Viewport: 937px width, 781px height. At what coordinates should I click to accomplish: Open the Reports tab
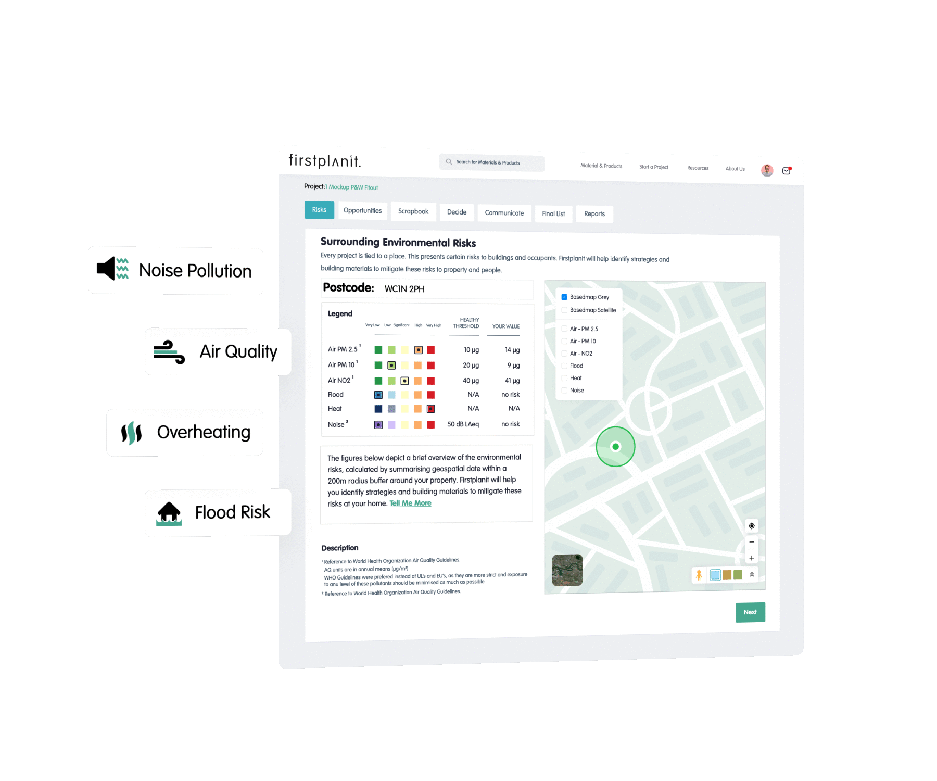point(594,214)
